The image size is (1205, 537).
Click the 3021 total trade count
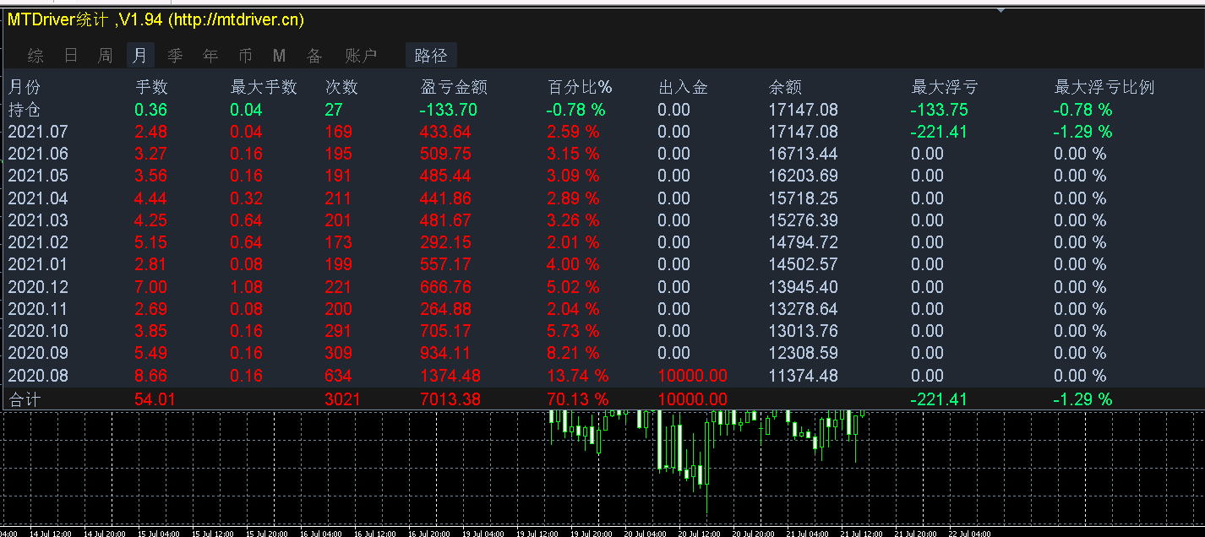[342, 399]
